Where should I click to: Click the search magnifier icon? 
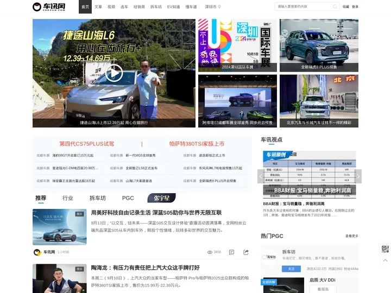[x=335, y=7]
